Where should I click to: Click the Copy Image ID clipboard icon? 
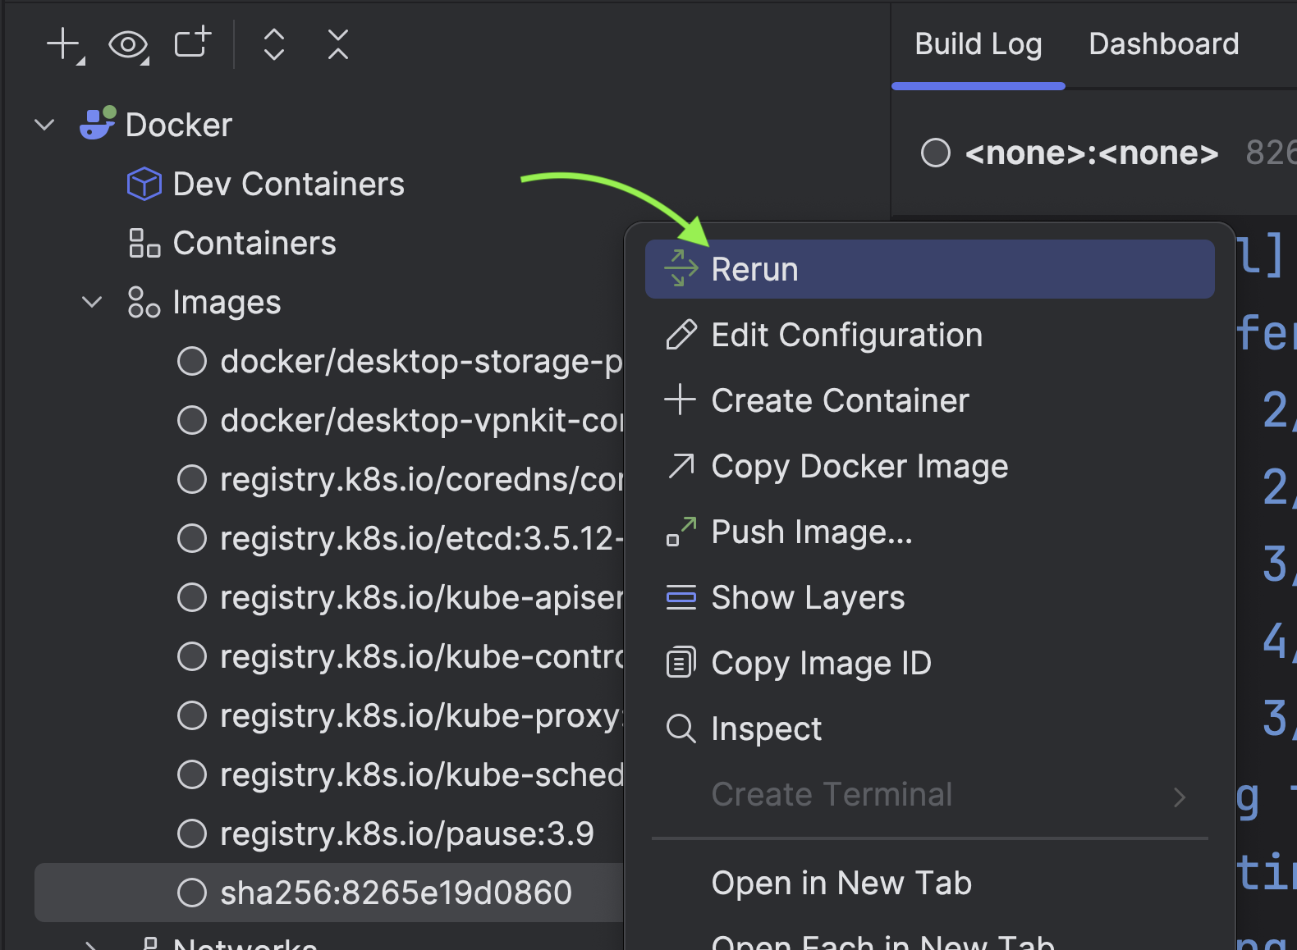coord(681,663)
